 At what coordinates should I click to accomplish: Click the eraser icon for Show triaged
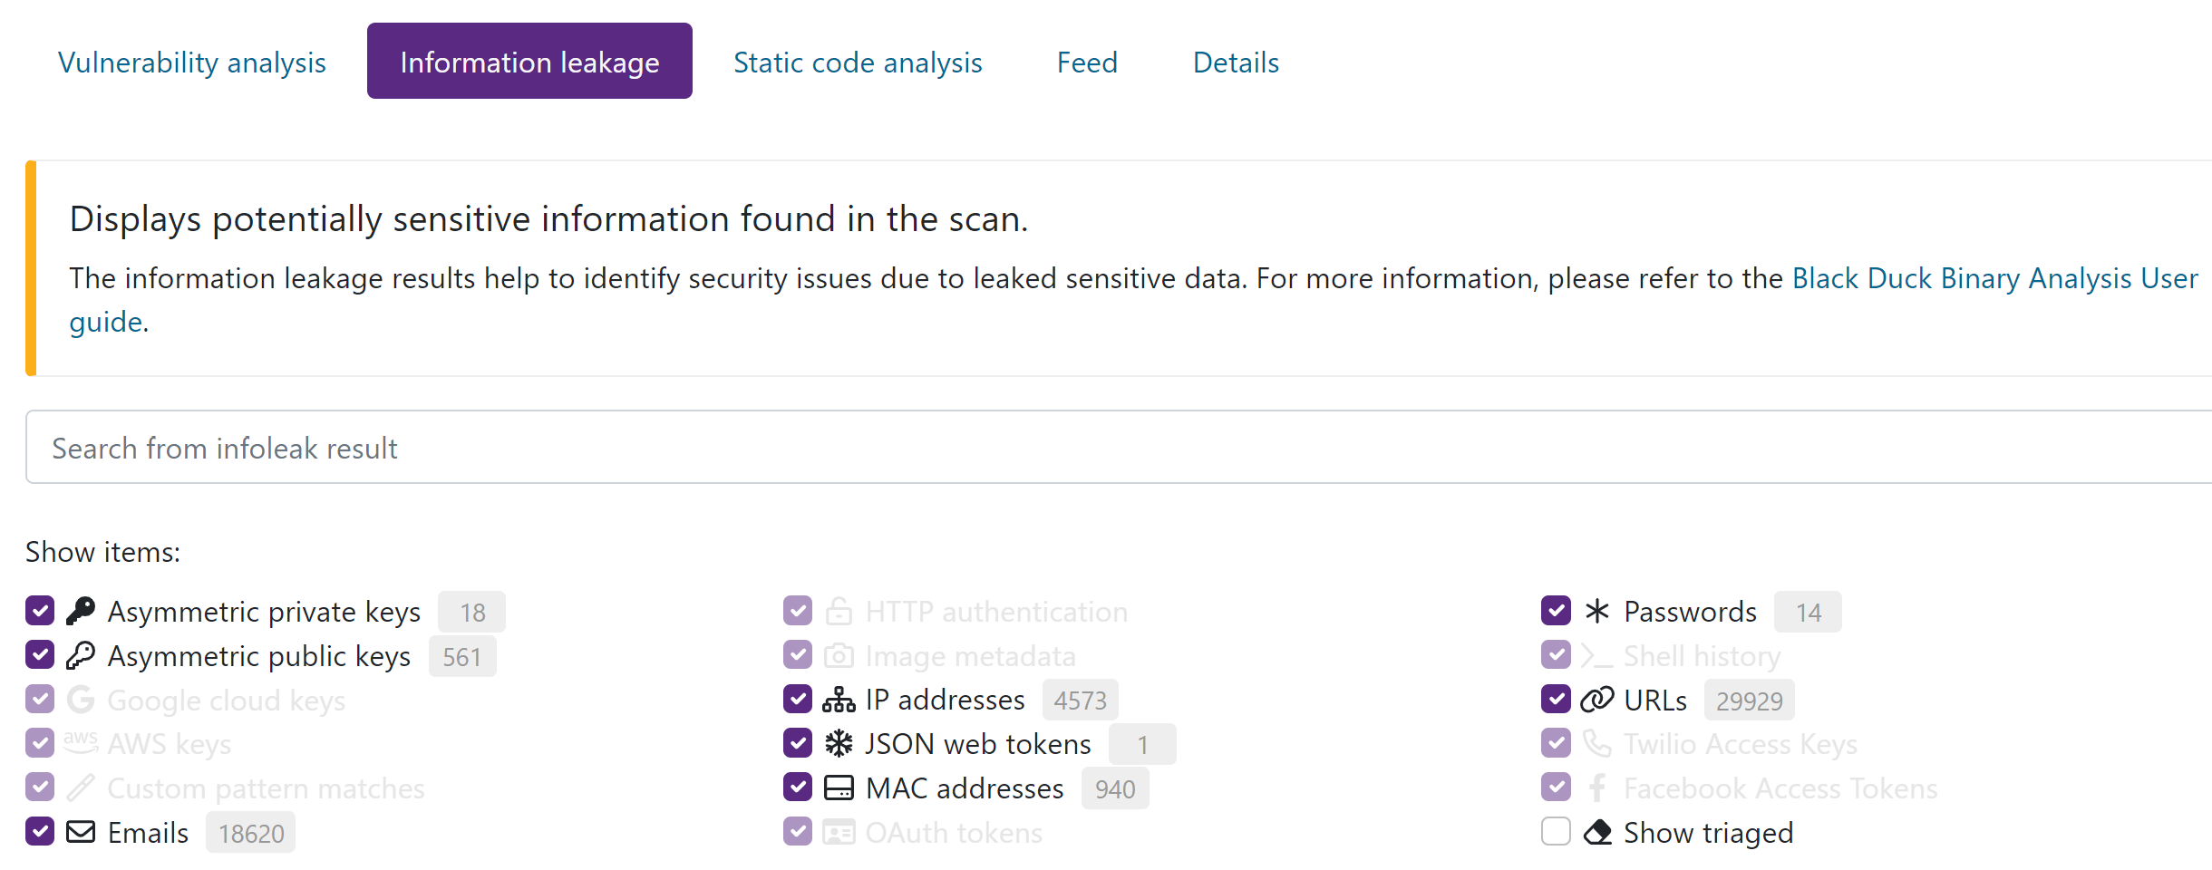pos(1596,832)
